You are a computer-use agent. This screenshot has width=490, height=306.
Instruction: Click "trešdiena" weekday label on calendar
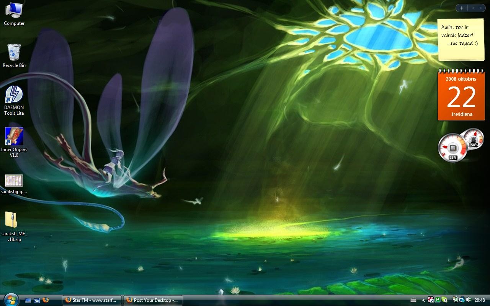(462, 114)
